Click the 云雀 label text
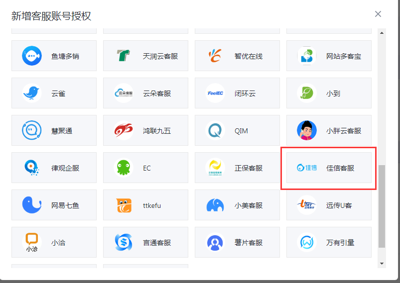400x283 pixels. [x=58, y=94]
